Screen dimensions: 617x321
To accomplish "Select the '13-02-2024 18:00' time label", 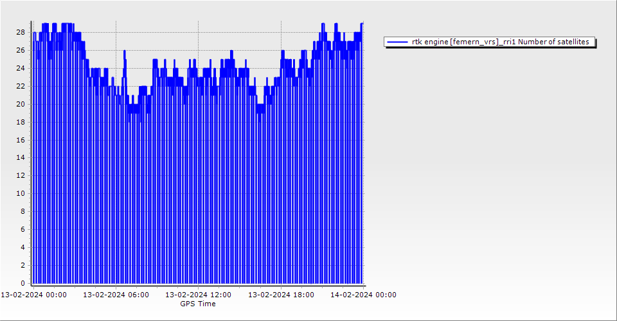I will [x=281, y=295].
